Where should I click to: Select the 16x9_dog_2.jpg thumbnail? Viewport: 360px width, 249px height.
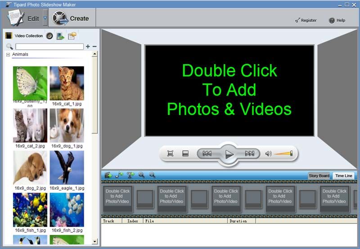tap(30, 167)
